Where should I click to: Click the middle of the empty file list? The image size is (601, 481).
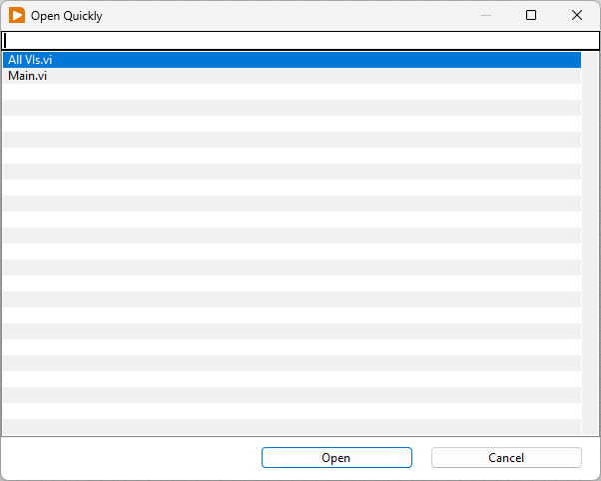pos(290,251)
